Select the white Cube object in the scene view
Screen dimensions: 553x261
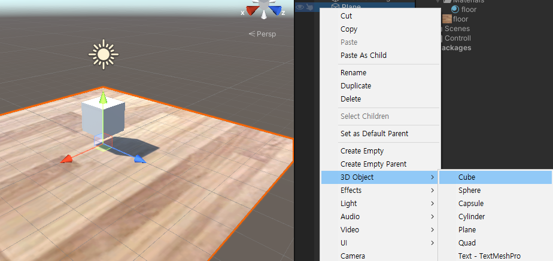pos(104,118)
